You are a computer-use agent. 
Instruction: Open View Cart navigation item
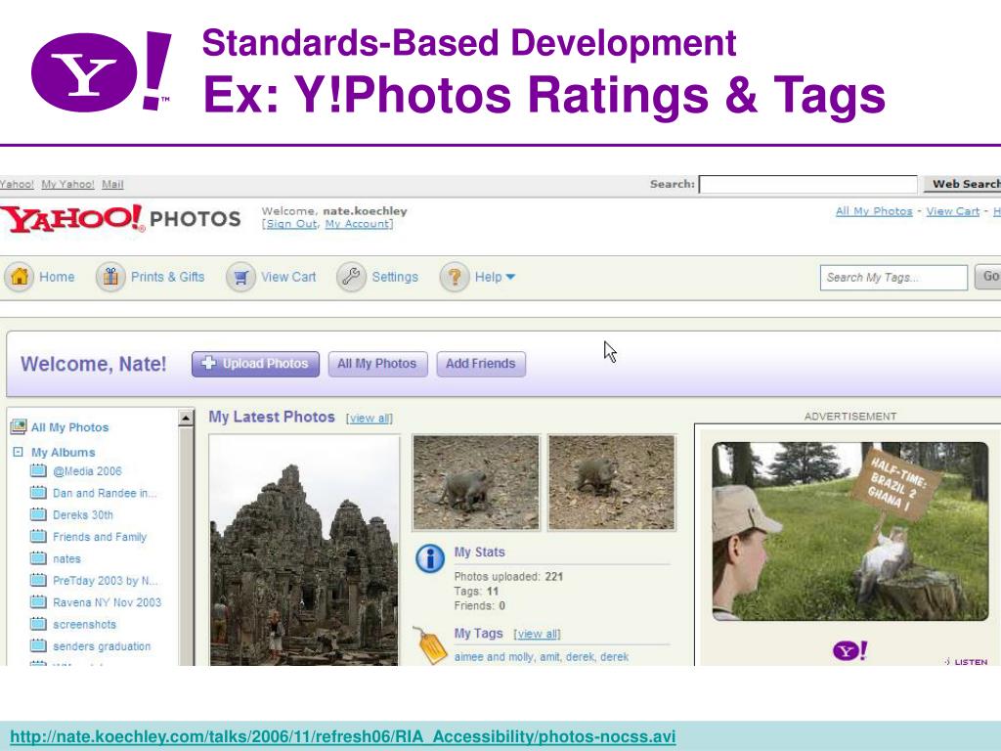(288, 277)
